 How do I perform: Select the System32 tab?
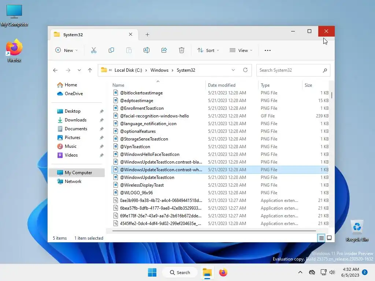(94, 35)
